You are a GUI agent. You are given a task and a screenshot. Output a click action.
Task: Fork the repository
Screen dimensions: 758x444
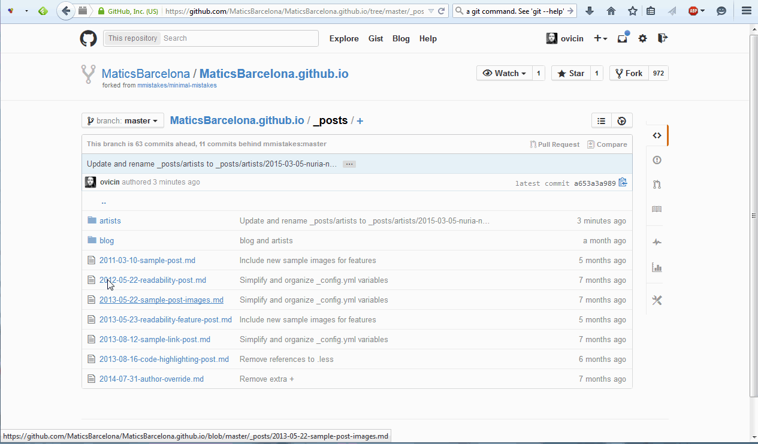[x=629, y=73]
